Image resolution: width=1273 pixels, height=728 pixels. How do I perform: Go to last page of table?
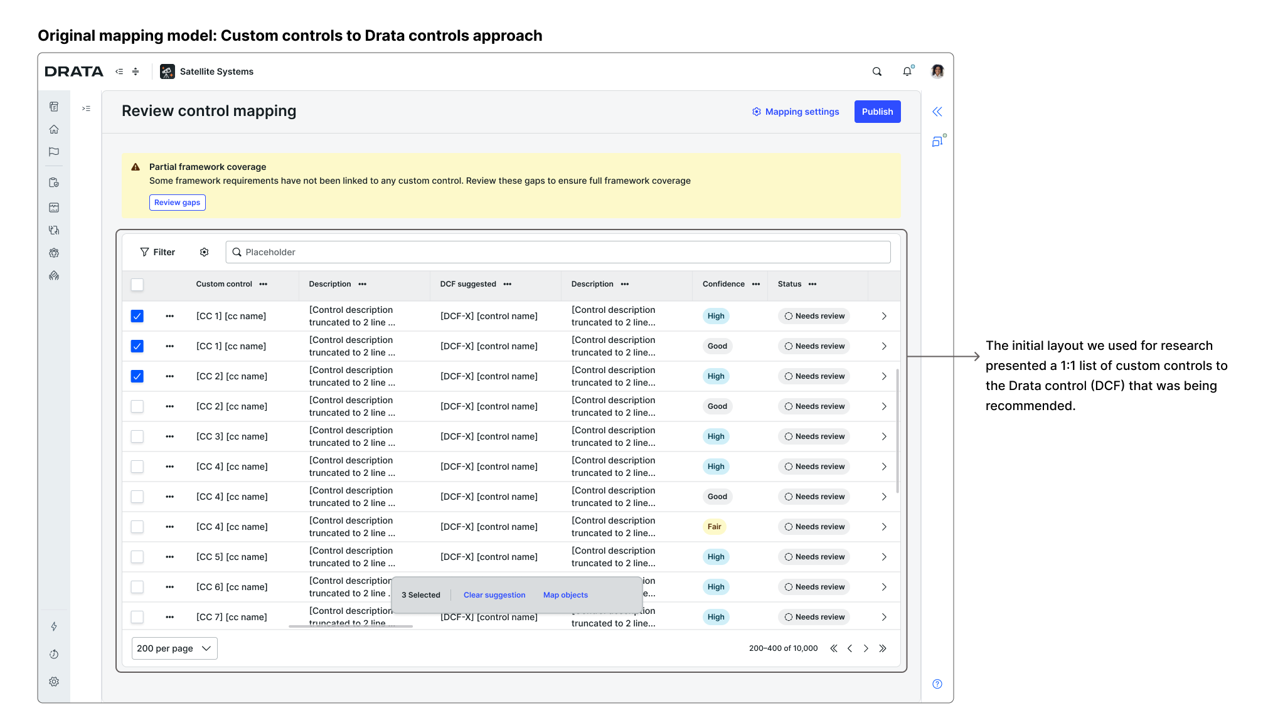point(883,648)
